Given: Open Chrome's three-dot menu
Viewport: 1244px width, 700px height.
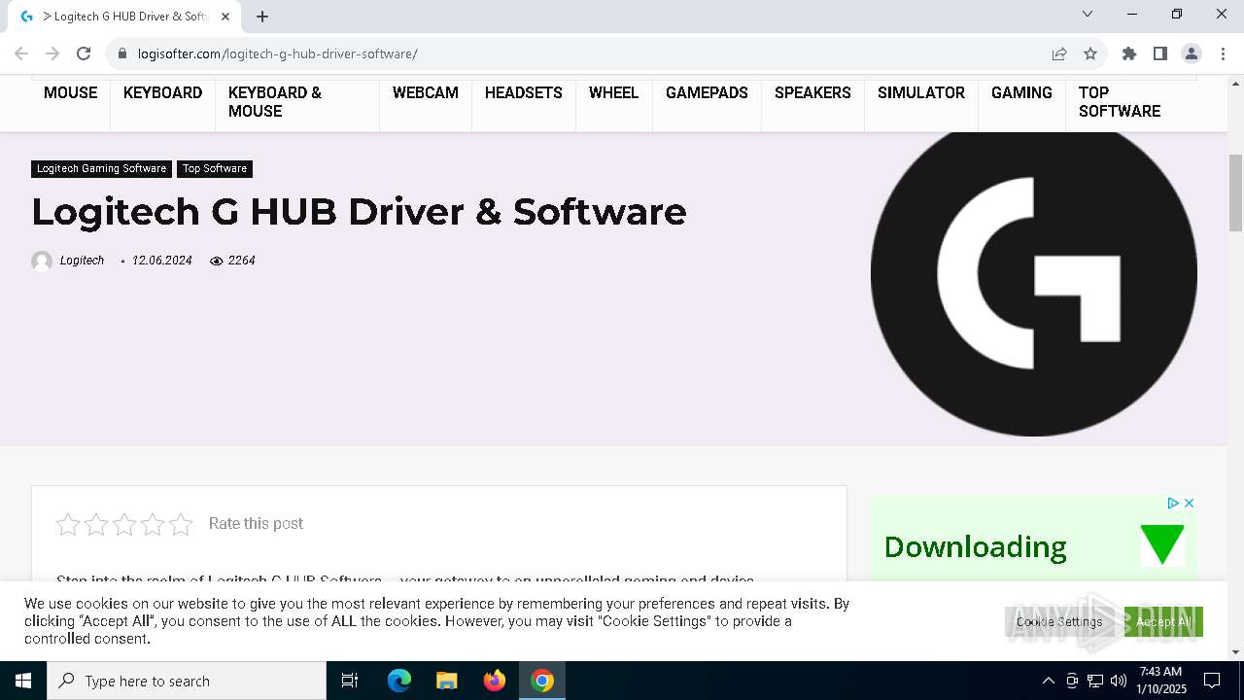Looking at the screenshot, I should click(x=1223, y=53).
